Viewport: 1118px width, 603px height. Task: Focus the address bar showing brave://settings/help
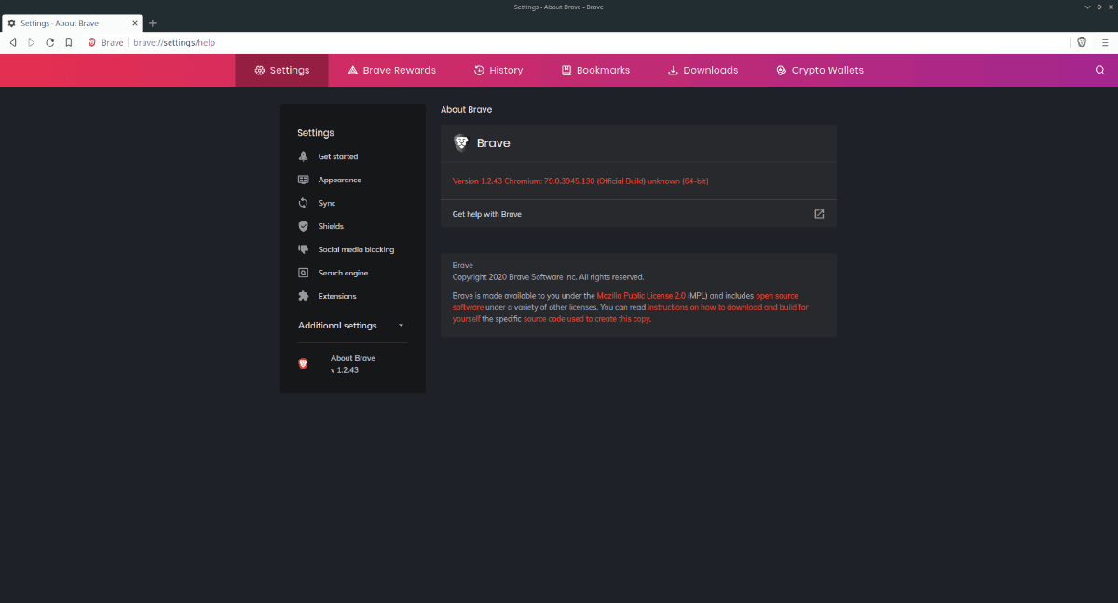[596, 43]
